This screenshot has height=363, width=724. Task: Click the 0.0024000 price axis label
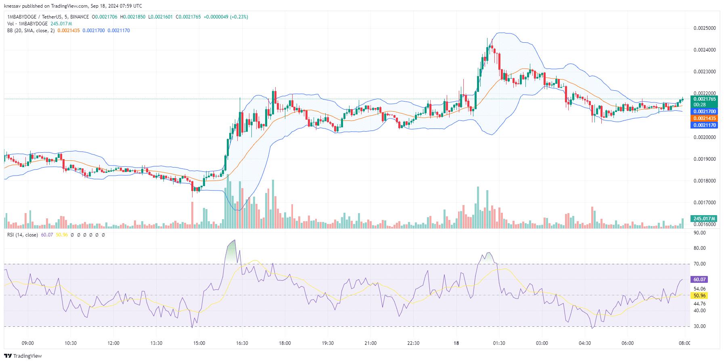point(705,50)
